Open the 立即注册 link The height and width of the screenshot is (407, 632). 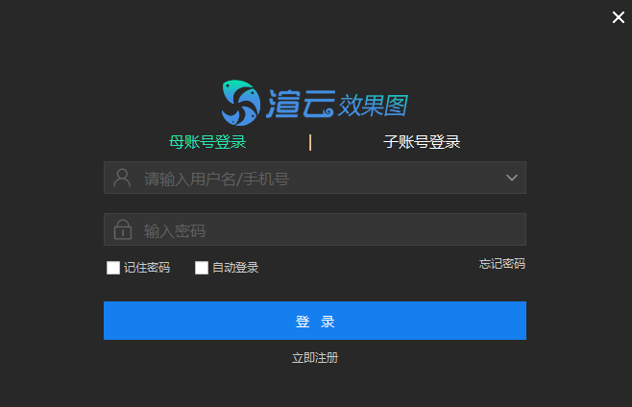pyautogui.click(x=315, y=357)
